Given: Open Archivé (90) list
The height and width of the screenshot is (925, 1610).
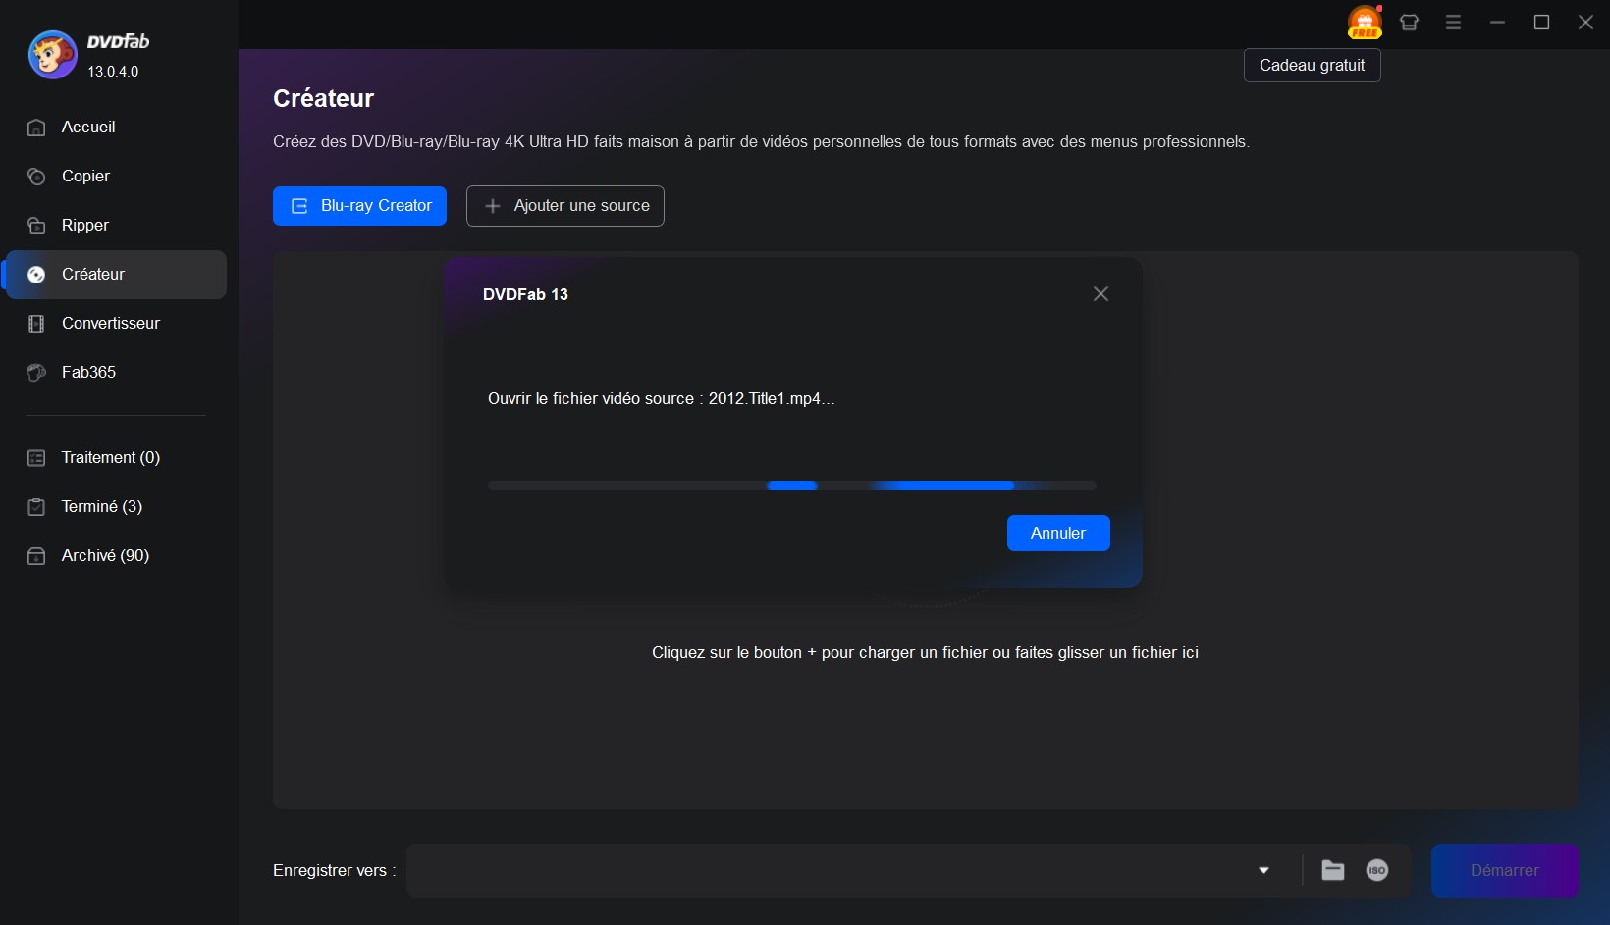Looking at the screenshot, I should [116, 556].
